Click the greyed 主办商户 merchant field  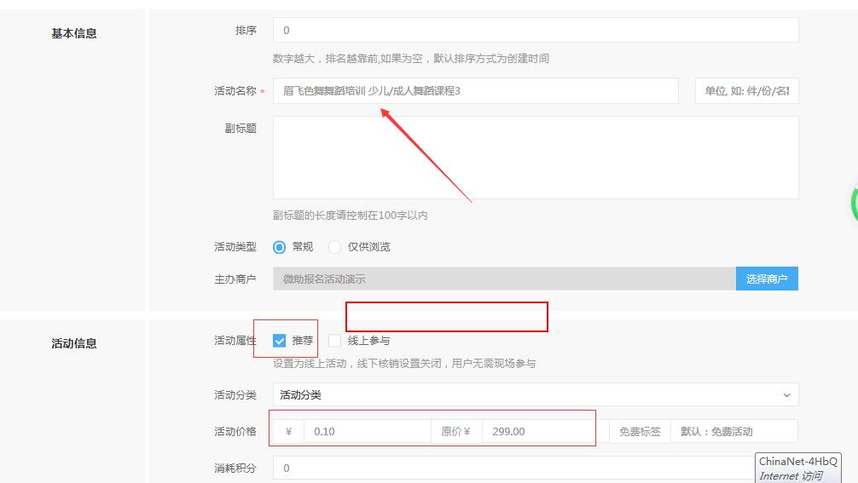504,279
